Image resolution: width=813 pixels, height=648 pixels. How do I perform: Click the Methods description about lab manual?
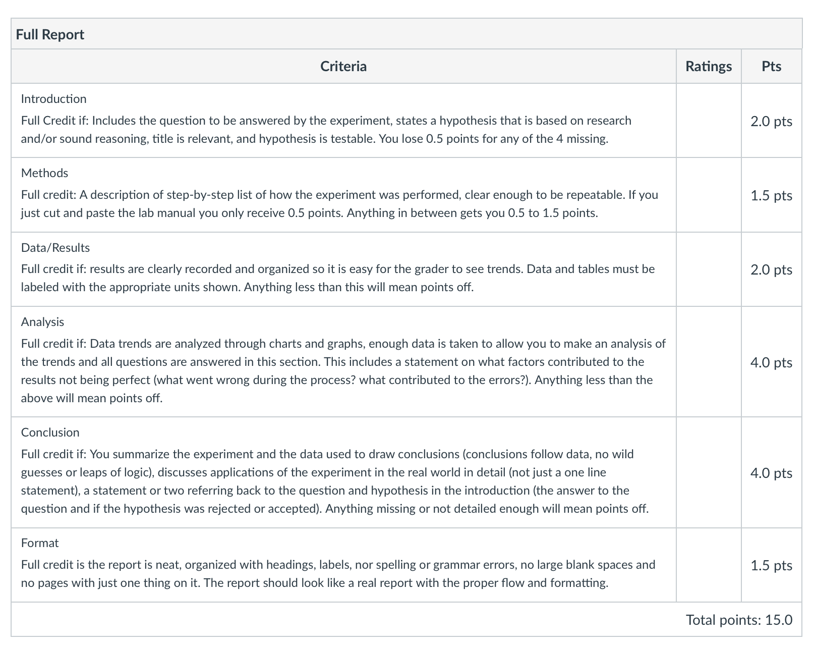[x=339, y=204]
